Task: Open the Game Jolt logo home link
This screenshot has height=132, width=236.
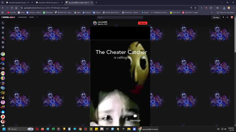Action: click(8, 17)
